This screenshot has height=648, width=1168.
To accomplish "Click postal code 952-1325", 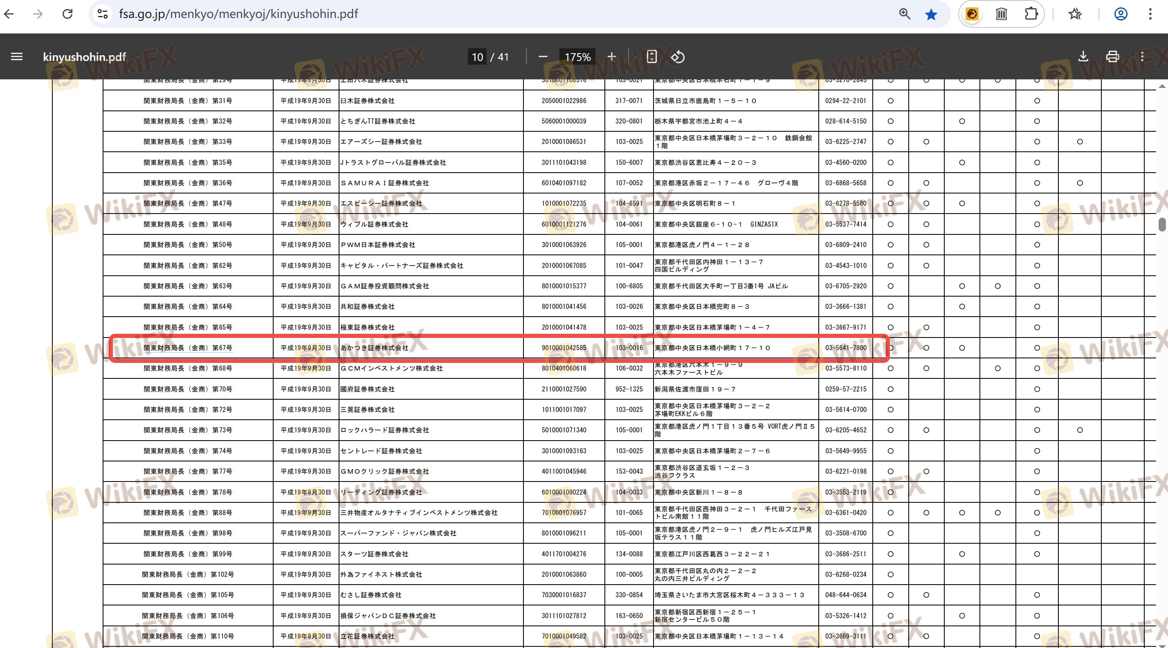I will tap(629, 389).
